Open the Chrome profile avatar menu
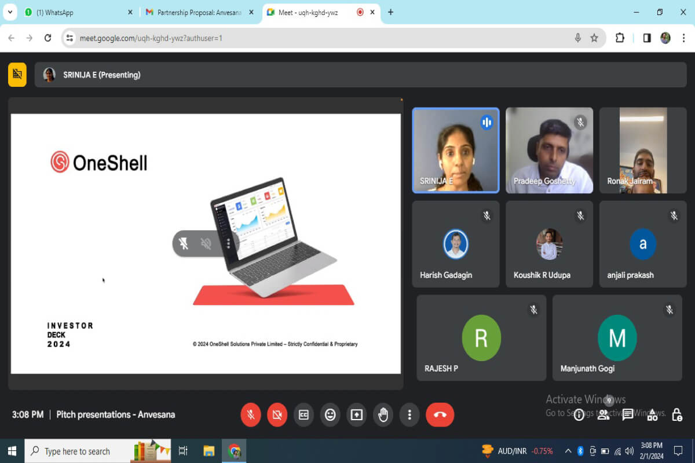Image resolution: width=695 pixels, height=463 pixels. pos(665,38)
